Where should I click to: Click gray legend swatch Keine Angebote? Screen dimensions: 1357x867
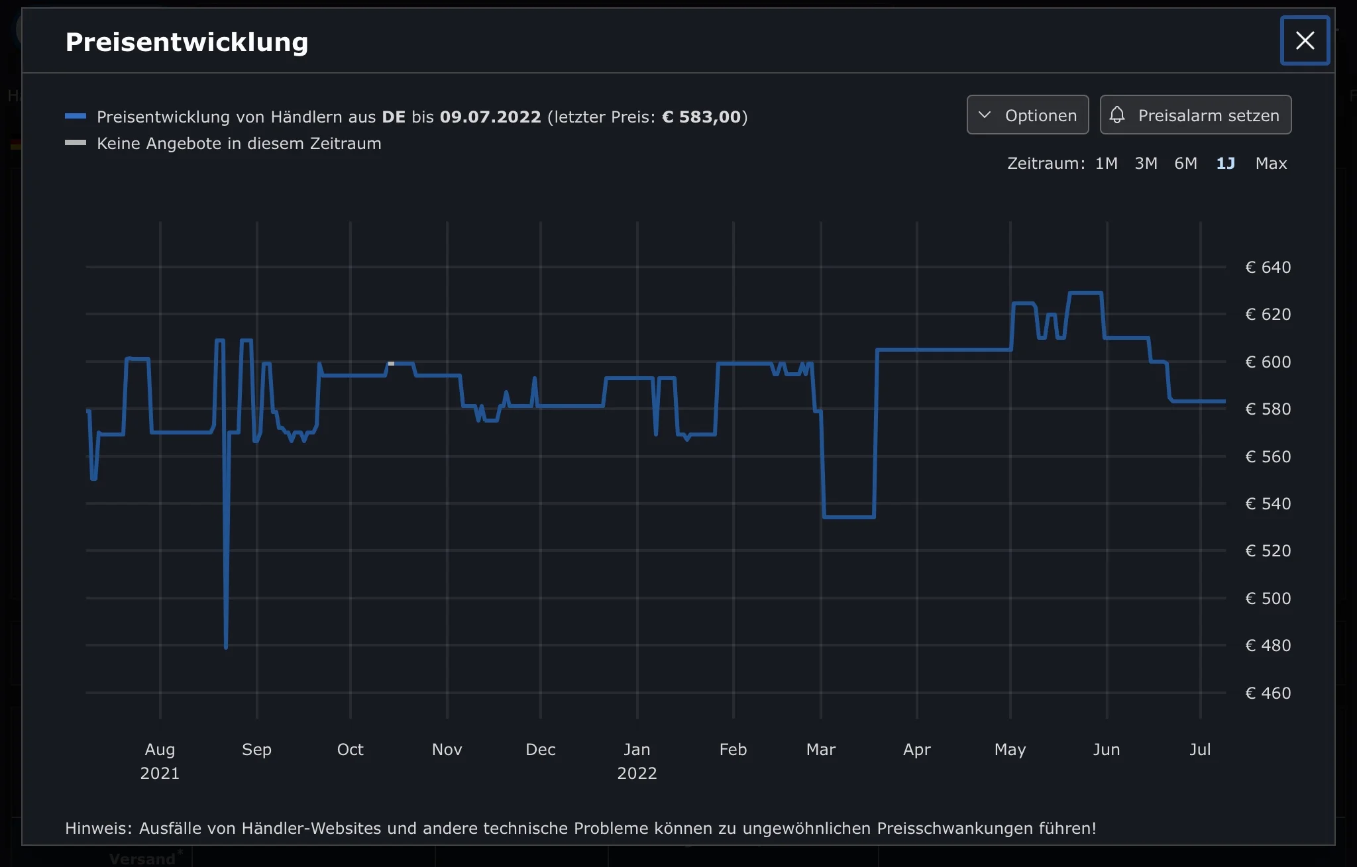tap(76, 143)
